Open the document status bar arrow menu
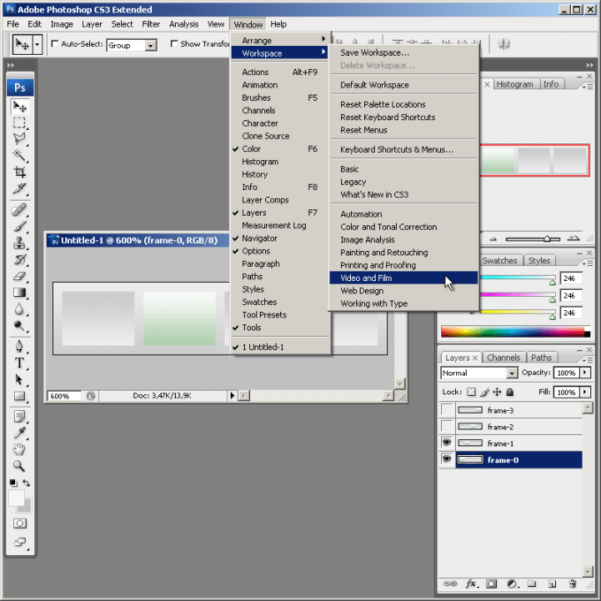Image resolution: width=601 pixels, height=601 pixels. (x=232, y=395)
